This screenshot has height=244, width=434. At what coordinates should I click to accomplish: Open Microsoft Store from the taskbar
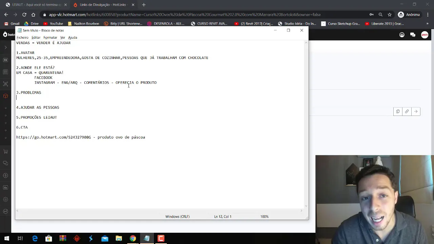(49, 239)
